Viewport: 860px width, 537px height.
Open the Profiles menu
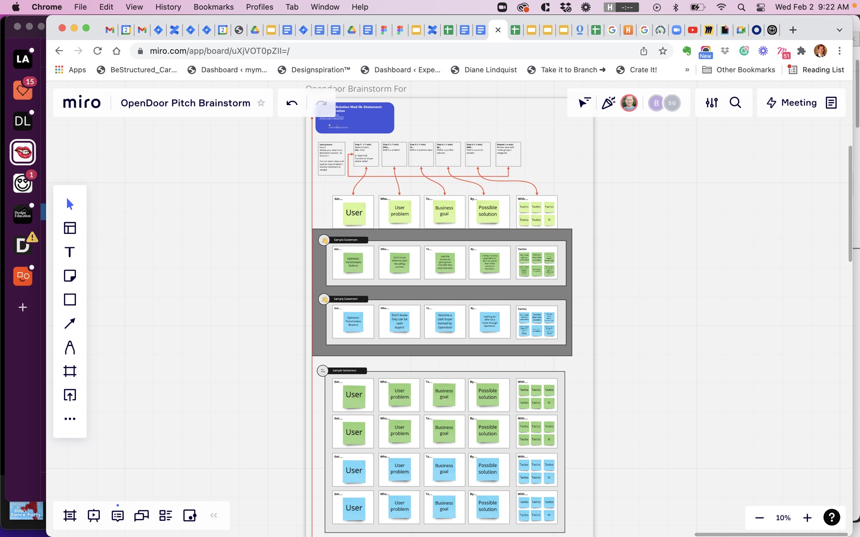tap(259, 7)
